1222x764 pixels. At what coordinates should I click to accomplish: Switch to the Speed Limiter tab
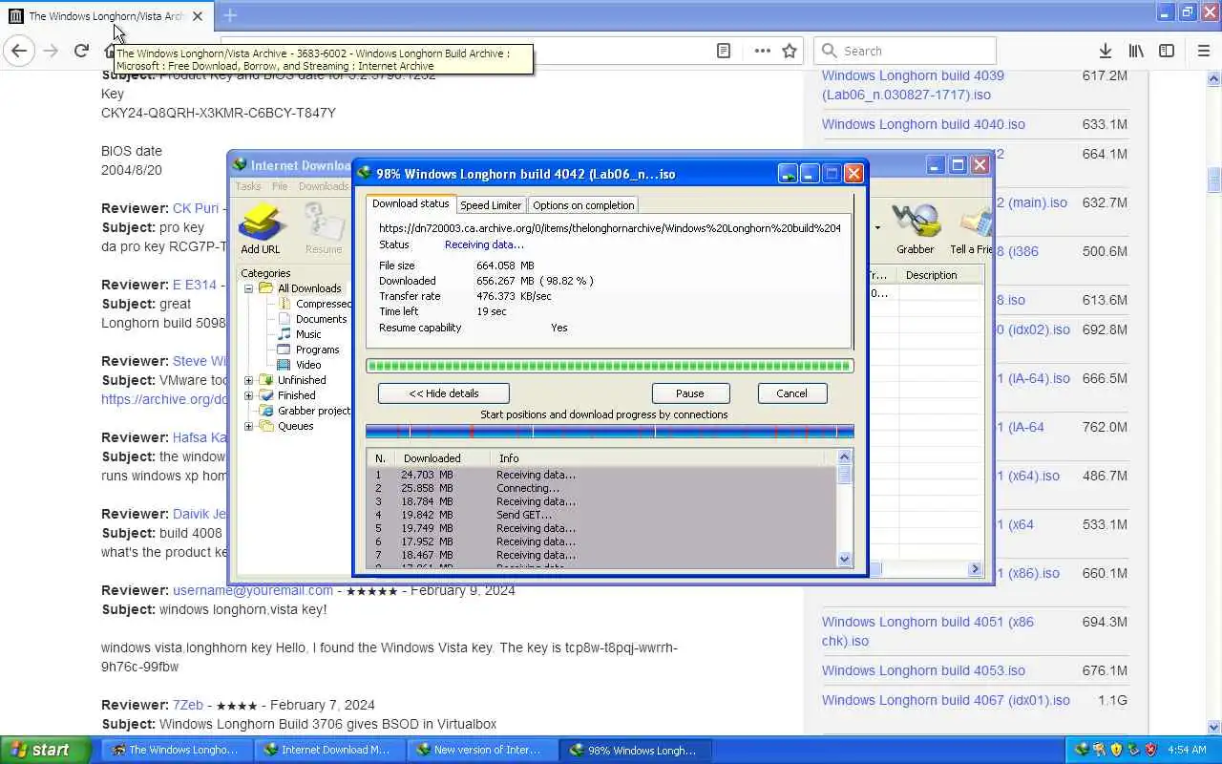[491, 204]
